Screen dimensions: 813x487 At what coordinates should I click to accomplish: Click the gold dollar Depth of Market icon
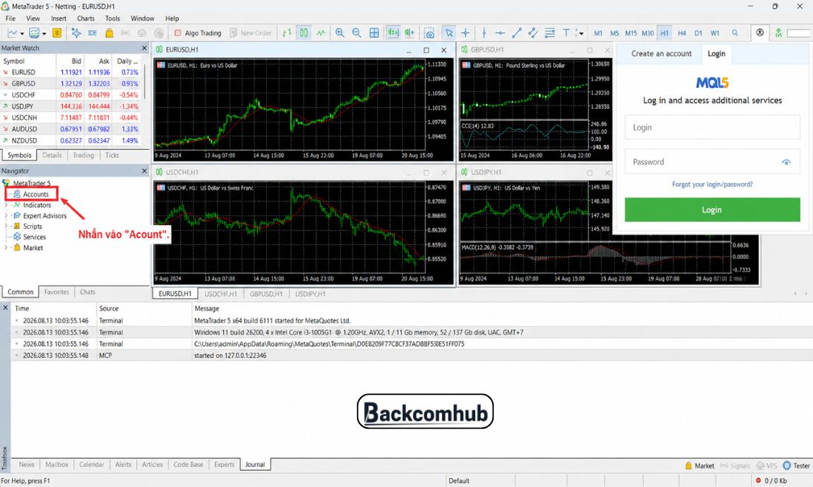(57, 33)
